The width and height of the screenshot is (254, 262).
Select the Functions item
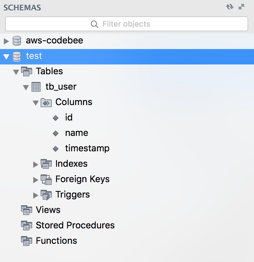[56, 241]
